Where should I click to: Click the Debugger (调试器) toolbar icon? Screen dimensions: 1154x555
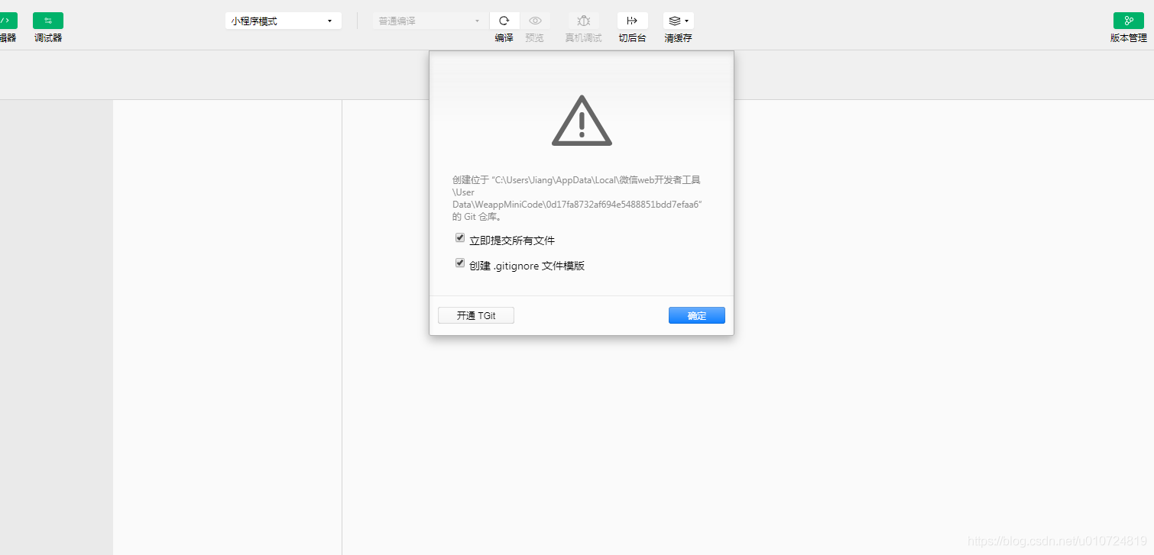point(48,21)
